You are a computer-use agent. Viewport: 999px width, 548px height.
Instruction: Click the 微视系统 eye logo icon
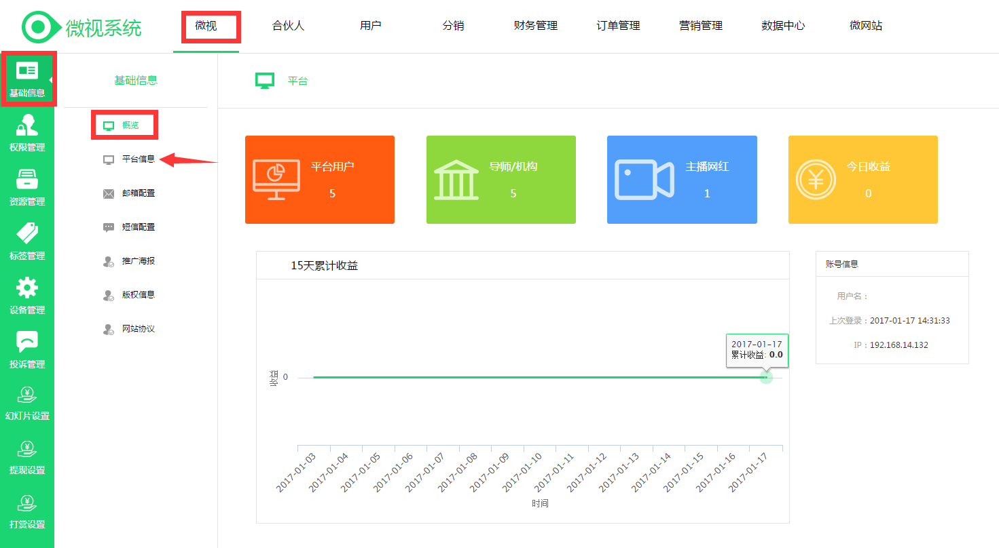(x=41, y=27)
